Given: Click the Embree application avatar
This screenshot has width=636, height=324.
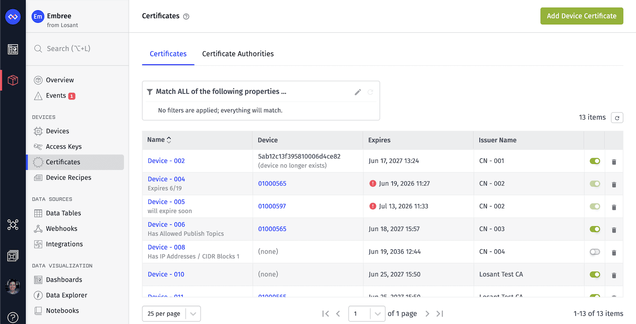Looking at the screenshot, I should tap(38, 17).
